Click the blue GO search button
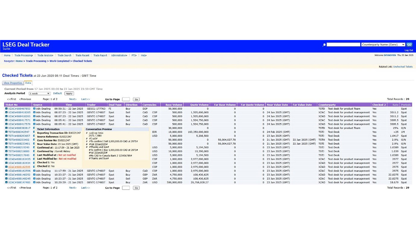Screen dimensions: 416x234 [x=409, y=45]
